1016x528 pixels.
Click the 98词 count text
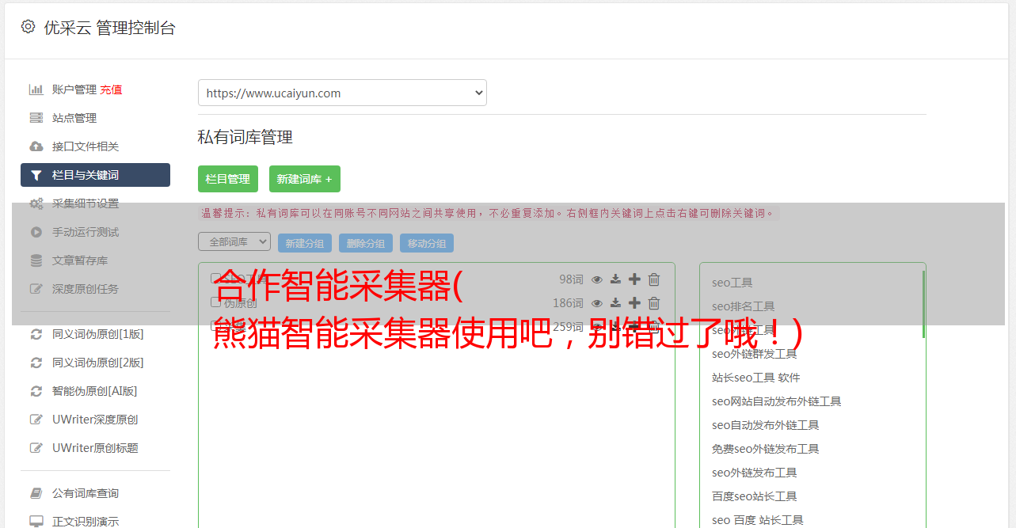click(571, 279)
